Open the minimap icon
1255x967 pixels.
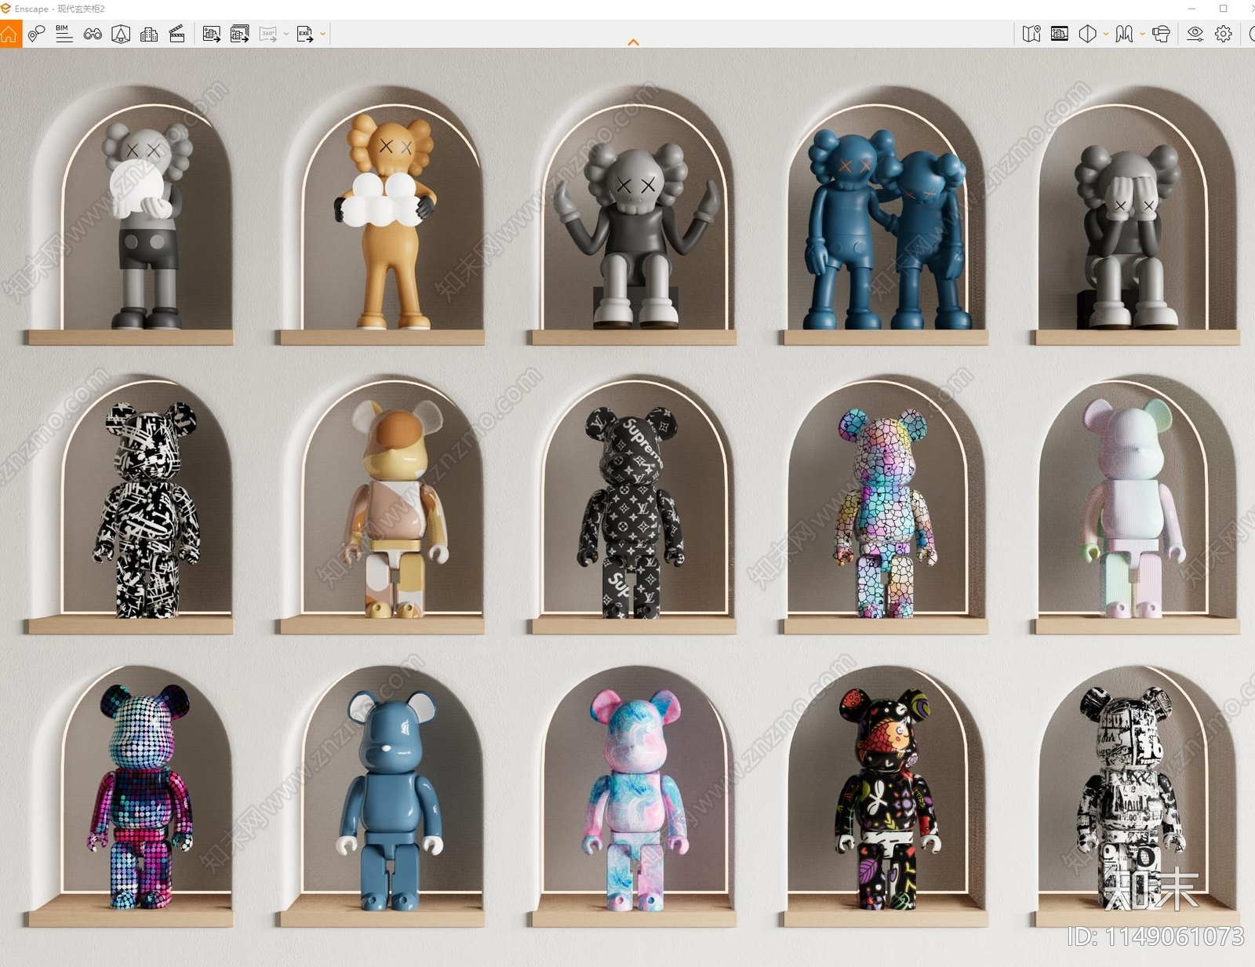(1031, 34)
